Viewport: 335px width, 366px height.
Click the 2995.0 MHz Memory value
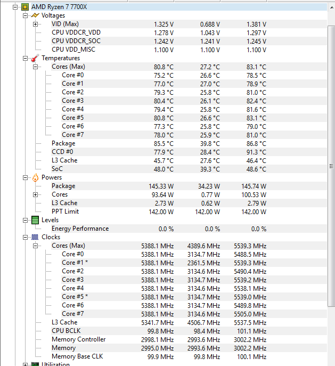[157, 348]
